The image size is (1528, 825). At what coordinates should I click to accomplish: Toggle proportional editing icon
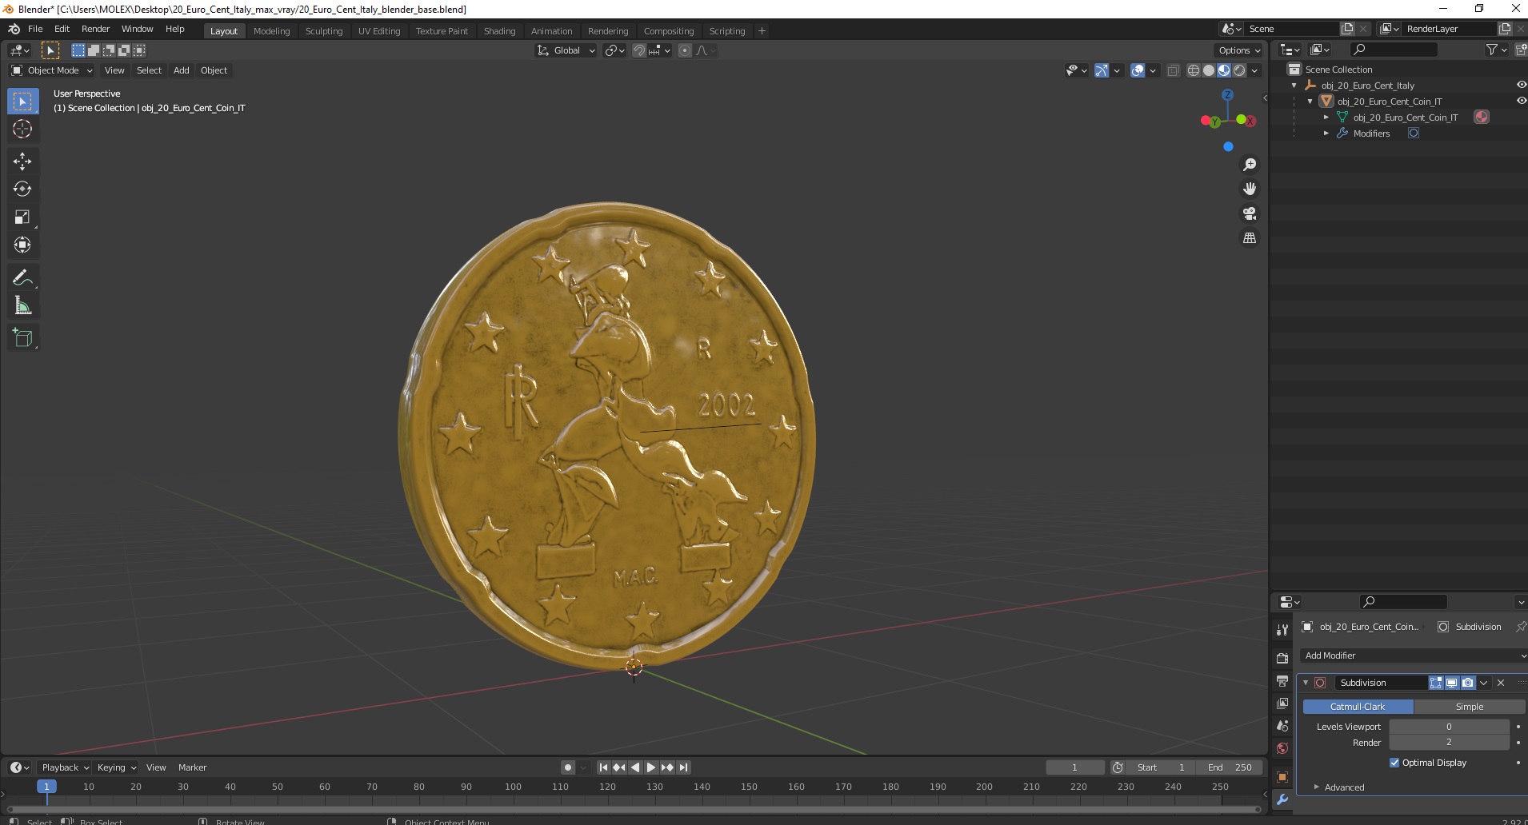(684, 50)
